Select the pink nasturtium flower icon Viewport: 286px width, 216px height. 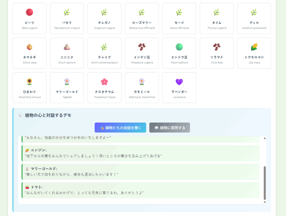pos(104,81)
